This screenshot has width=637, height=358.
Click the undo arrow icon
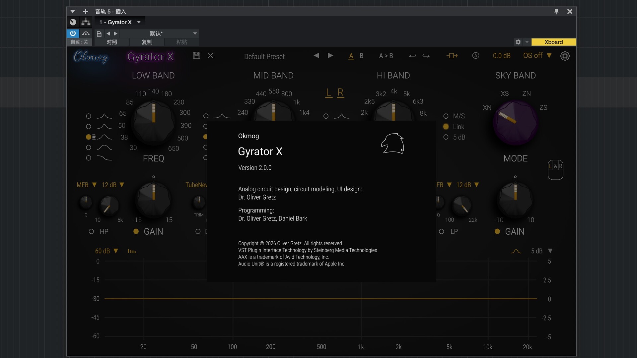(412, 56)
